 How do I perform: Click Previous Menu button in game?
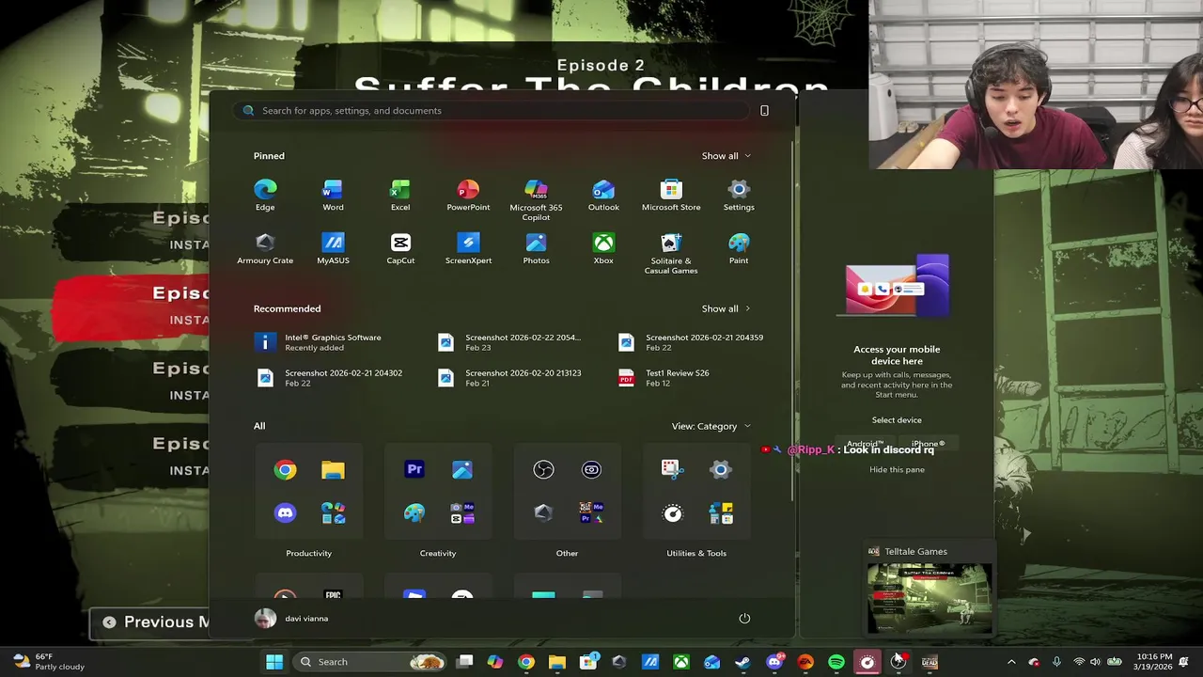[x=150, y=622]
